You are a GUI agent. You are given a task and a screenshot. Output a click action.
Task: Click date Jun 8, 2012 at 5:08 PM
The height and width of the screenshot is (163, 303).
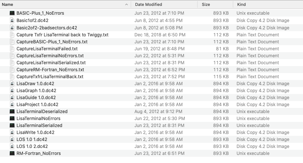click(x=158, y=28)
